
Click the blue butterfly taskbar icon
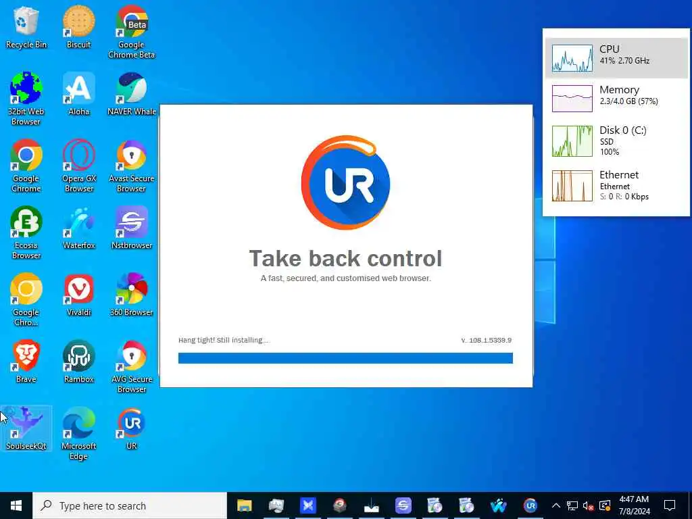point(308,505)
